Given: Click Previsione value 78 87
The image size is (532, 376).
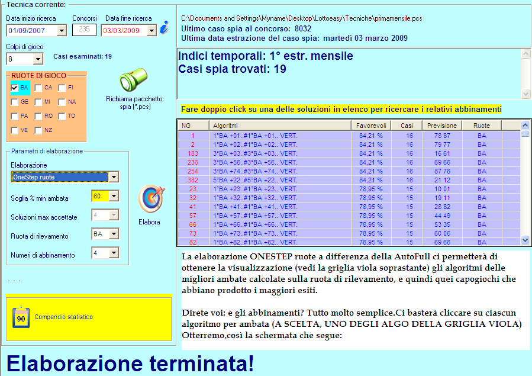Looking at the screenshot, I should coord(442,136).
